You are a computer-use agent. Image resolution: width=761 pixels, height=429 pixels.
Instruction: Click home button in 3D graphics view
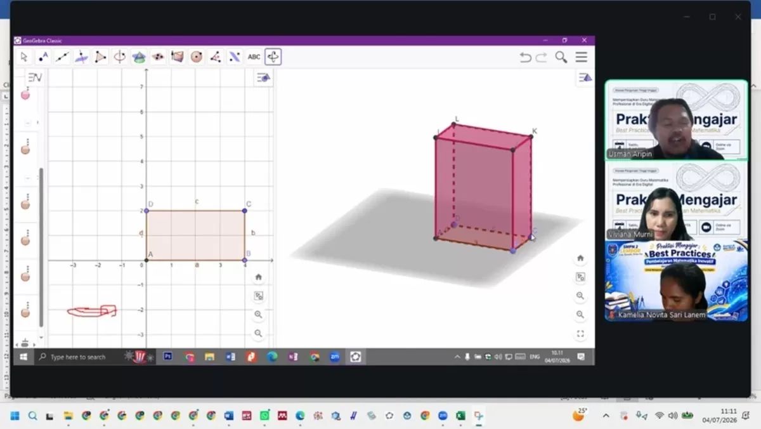click(580, 258)
